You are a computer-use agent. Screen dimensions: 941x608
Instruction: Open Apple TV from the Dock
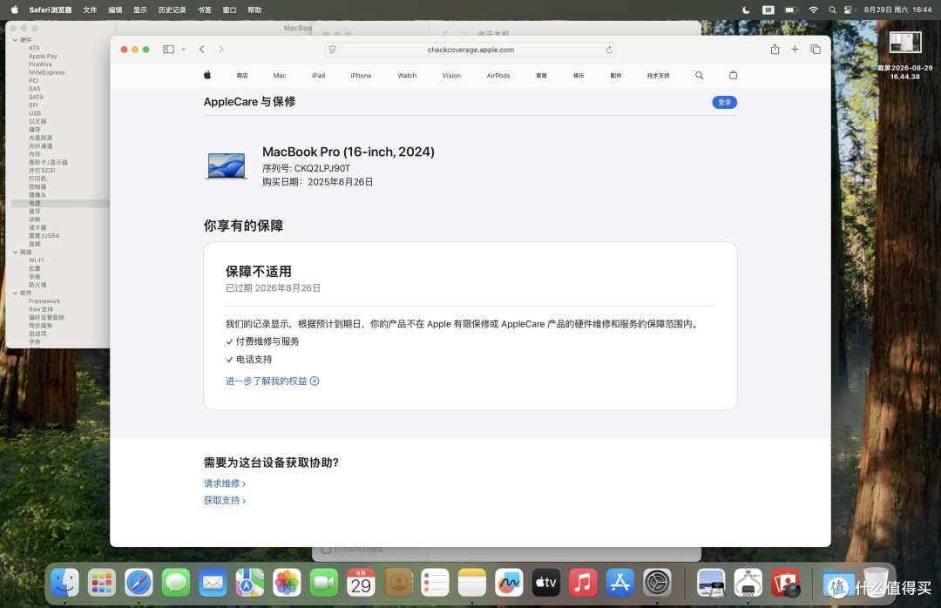[x=546, y=583]
